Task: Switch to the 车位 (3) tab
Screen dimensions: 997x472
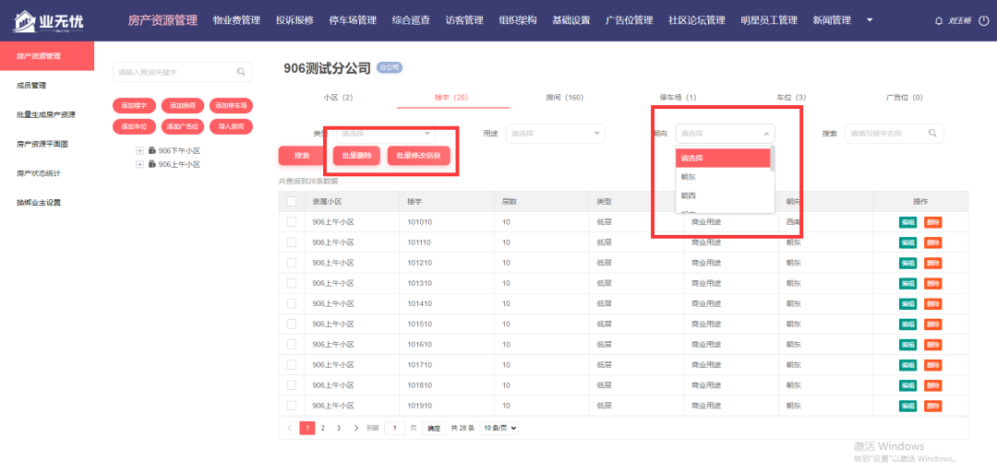Action: (x=791, y=98)
